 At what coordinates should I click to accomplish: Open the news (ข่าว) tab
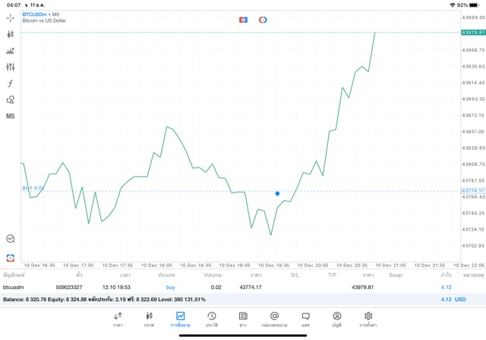click(x=242, y=319)
